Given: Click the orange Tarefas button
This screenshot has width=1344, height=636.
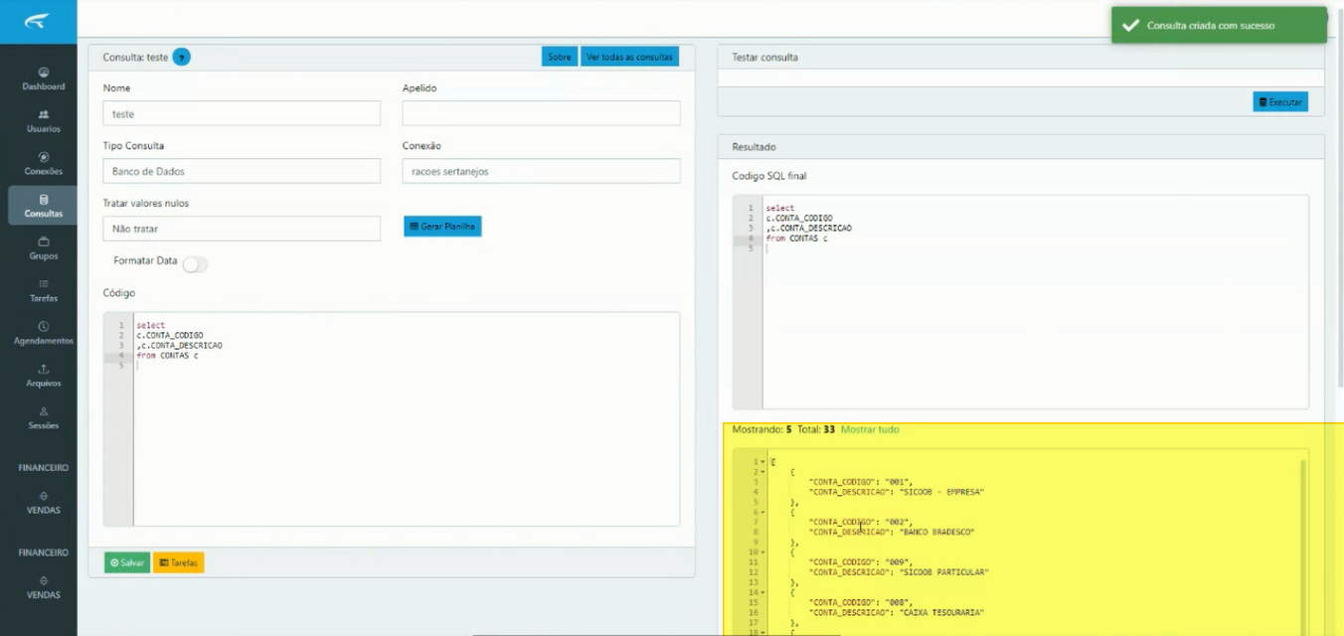Looking at the screenshot, I should click(x=178, y=562).
